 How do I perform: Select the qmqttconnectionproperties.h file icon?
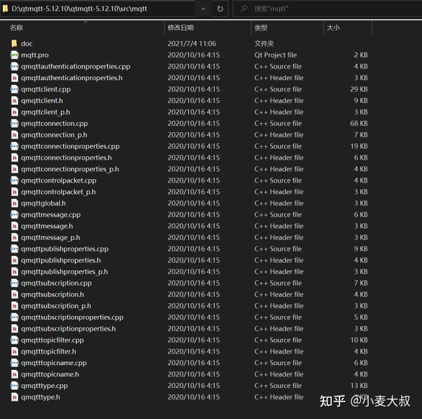[14, 158]
